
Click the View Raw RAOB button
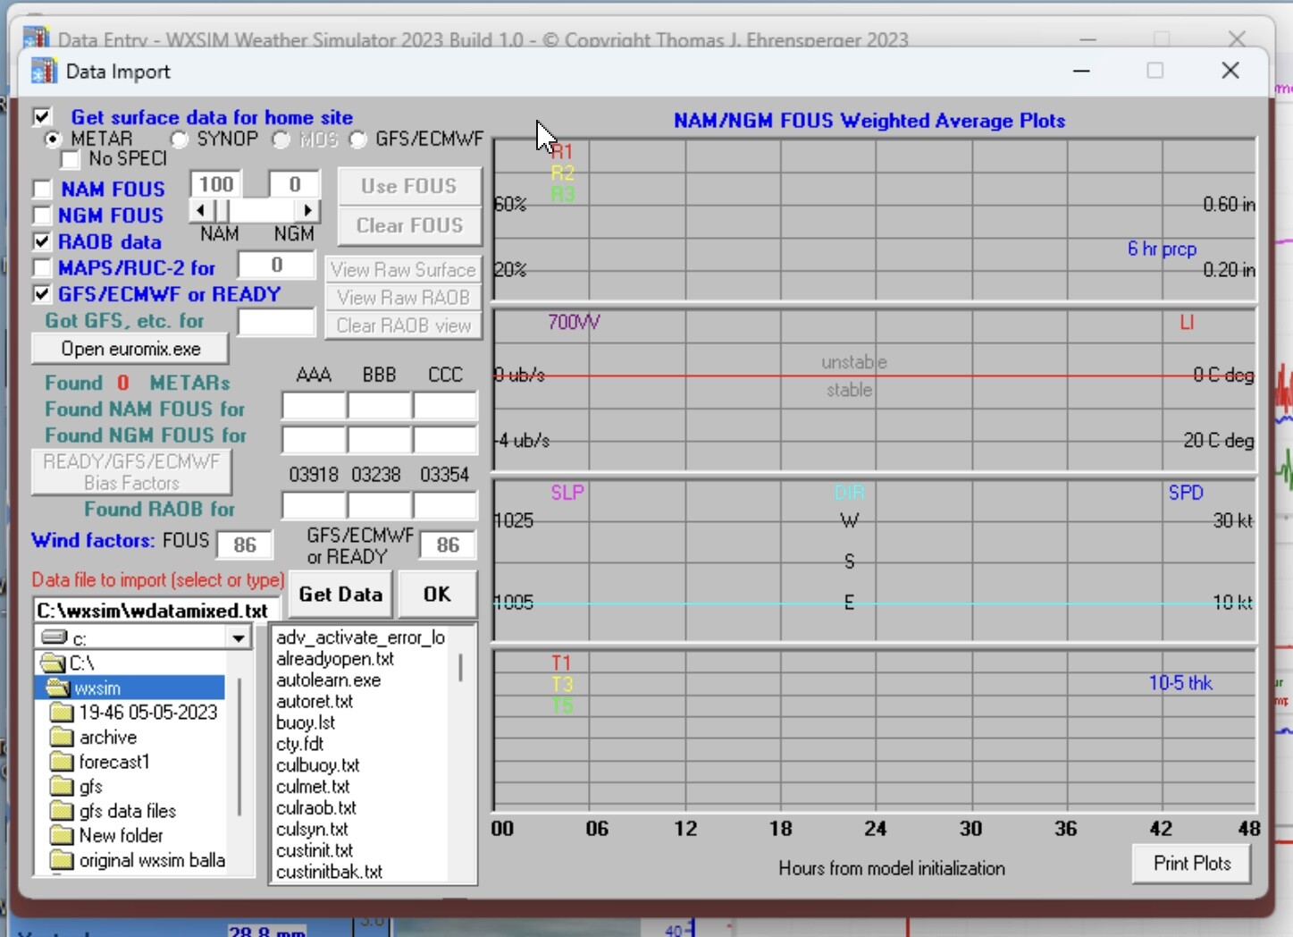coord(403,297)
